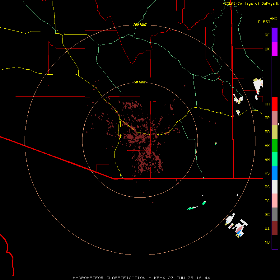
Task: Click the GR dusty-pink legend swatch
Action: pyautogui.click(x=275, y=118)
